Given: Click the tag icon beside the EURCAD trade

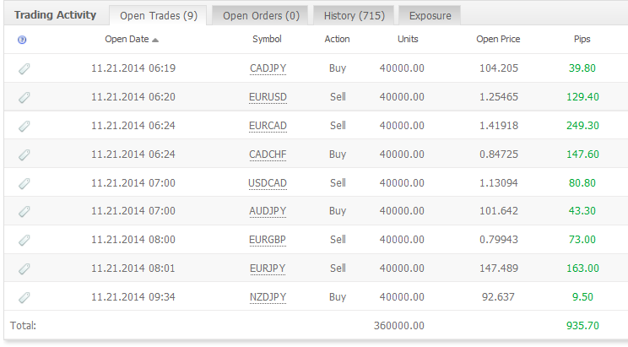Looking at the screenshot, I should click(24, 126).
